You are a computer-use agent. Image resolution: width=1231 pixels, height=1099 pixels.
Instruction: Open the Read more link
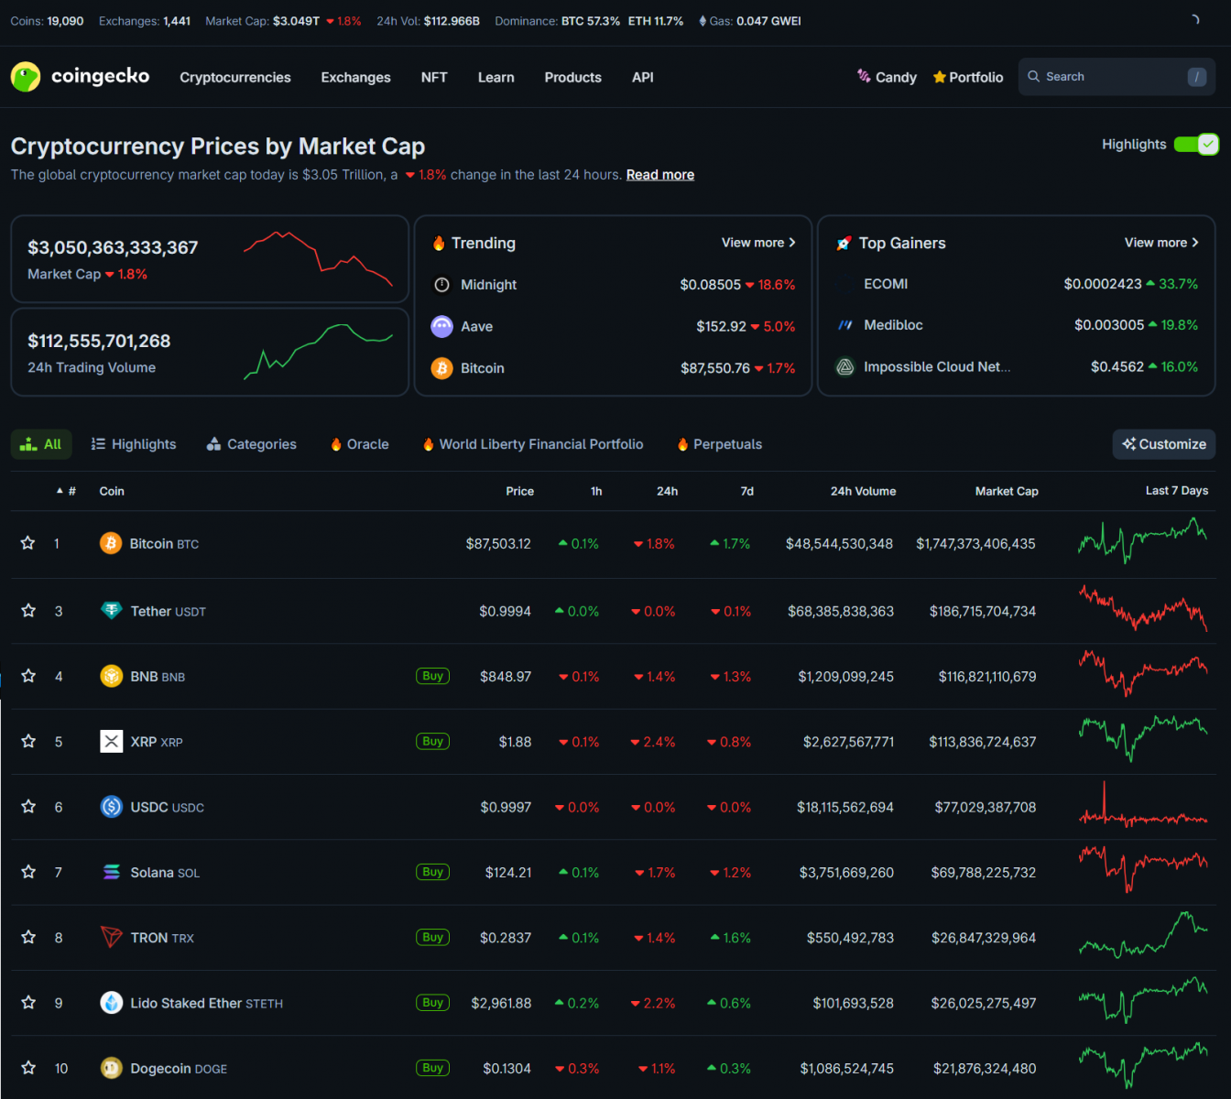(659, 175)
